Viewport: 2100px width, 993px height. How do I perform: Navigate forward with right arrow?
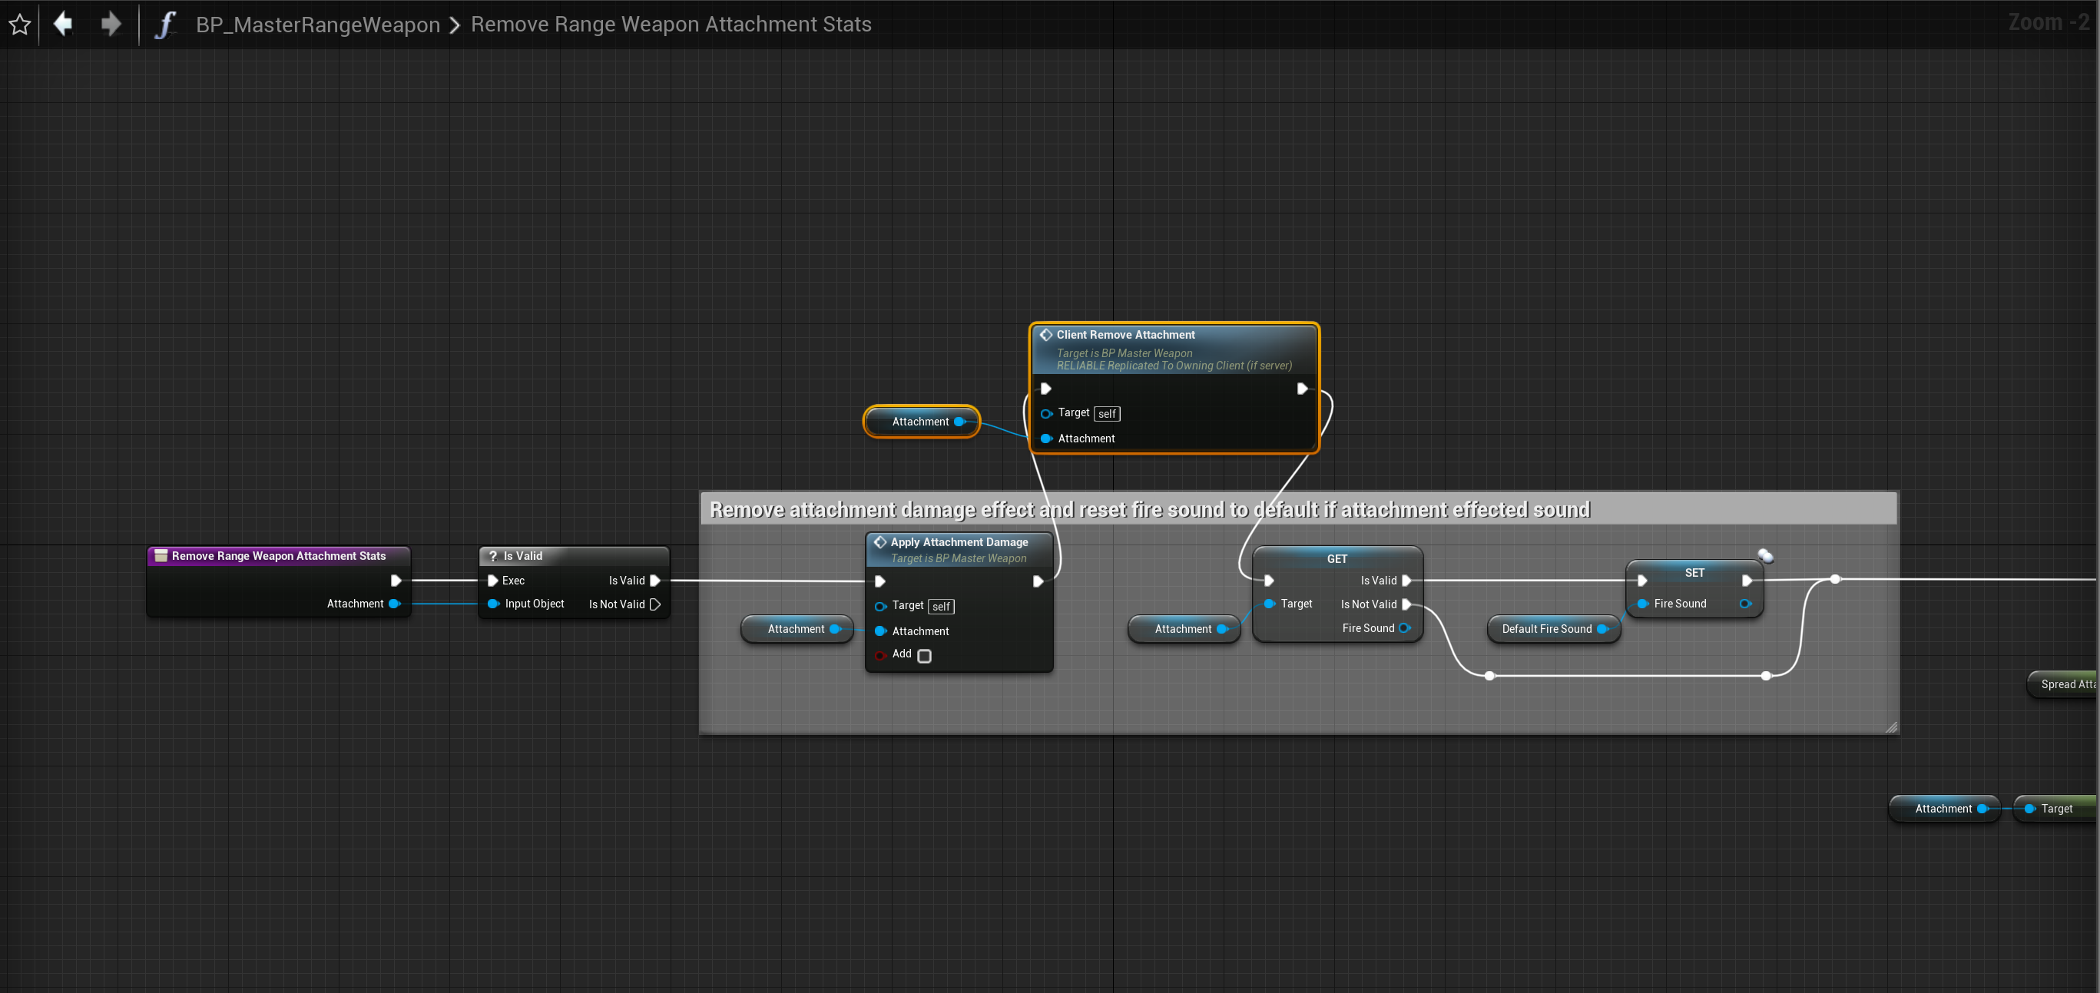(110, 24)
